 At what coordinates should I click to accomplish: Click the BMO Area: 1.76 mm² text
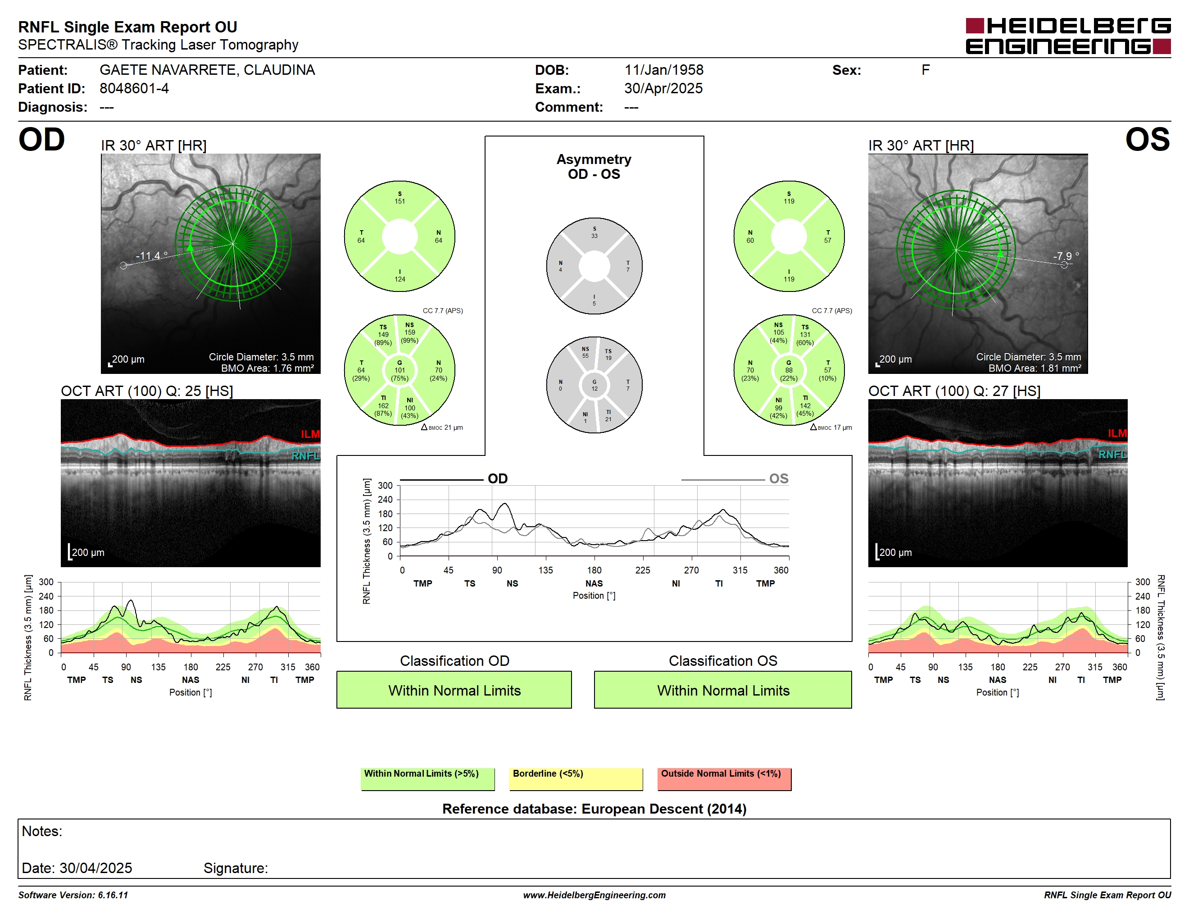coord(268,368)
